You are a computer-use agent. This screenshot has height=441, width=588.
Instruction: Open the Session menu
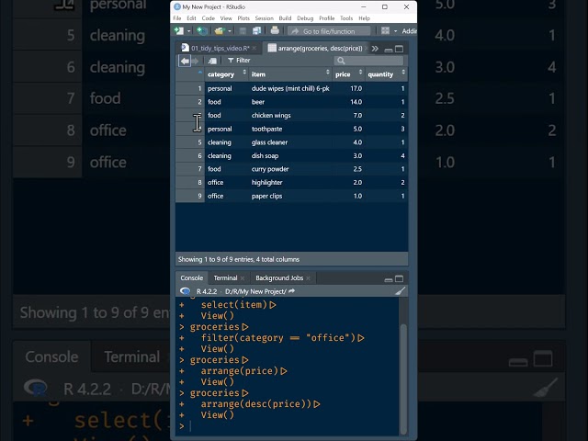(264, 18)
